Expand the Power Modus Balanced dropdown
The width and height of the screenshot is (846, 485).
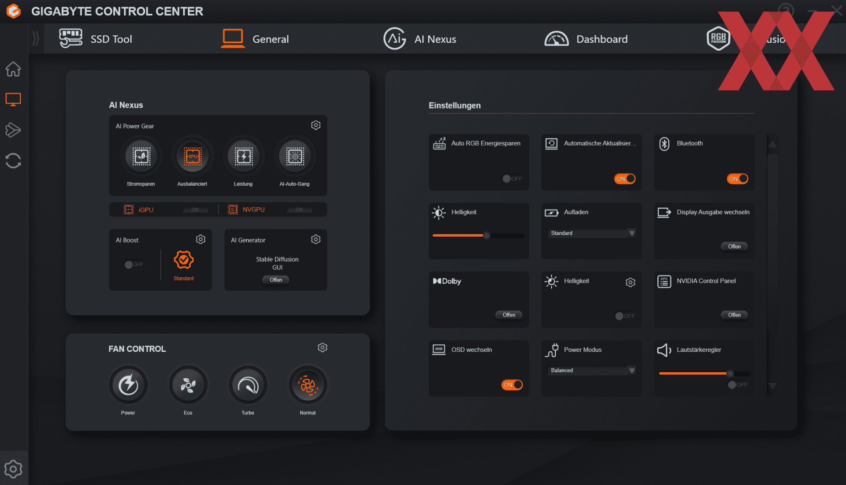591,370
